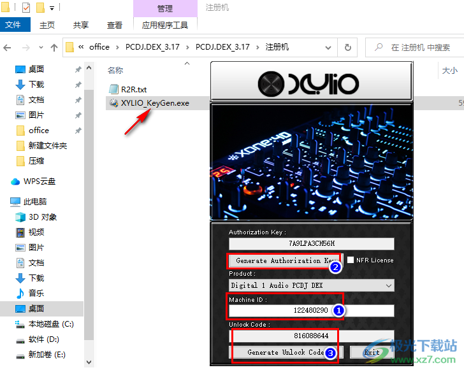
Task: Open 文档 under 此电脑
Action: tap(36, 263)
